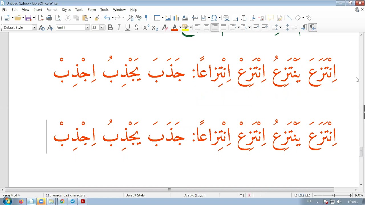Image resolution: width=365 pixels, height=205 pixels.
Task: Toggle formatting marks display
Action: click(147, 18)
